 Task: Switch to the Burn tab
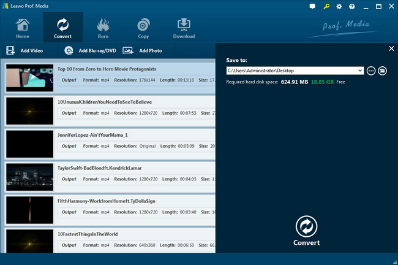coord(103,28)
